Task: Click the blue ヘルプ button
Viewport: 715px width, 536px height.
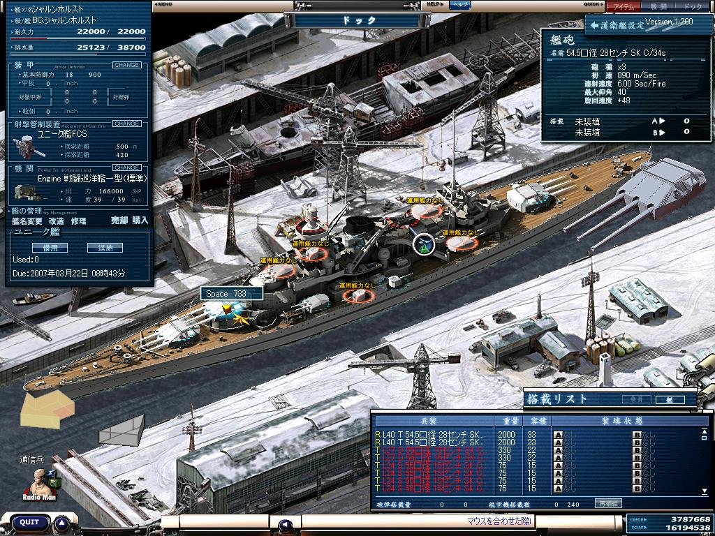Action: (460, 5)
